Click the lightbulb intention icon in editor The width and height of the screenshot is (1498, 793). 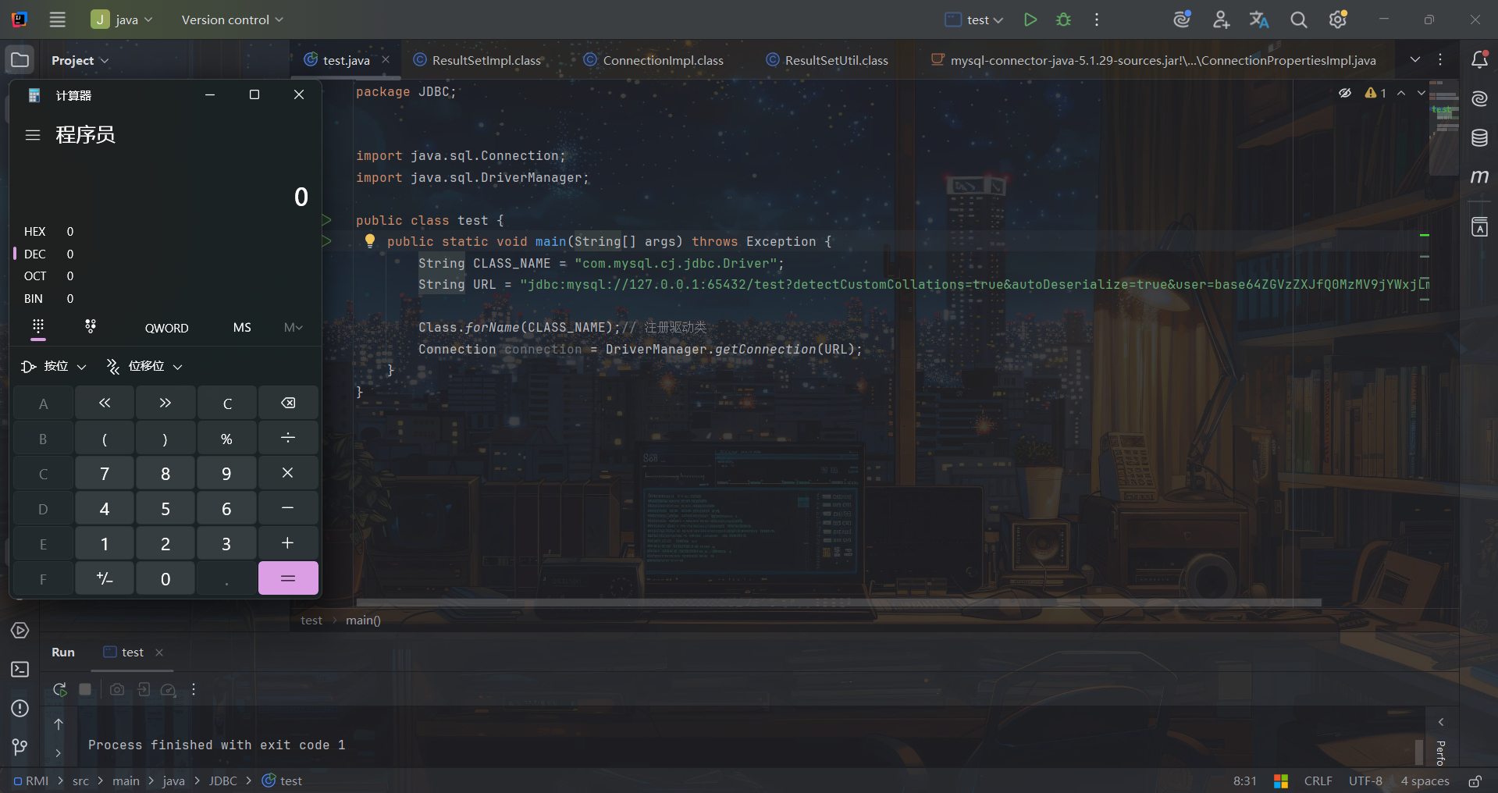point(370,241)
